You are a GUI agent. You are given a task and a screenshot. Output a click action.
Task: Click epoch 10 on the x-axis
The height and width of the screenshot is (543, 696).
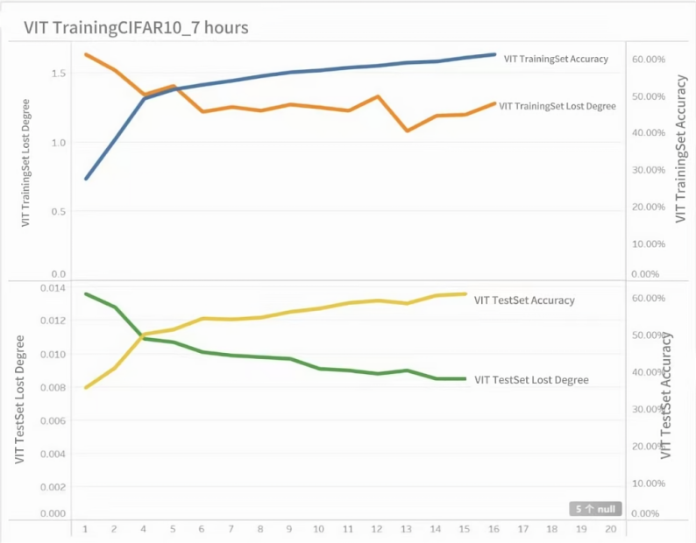coord(318,529)
